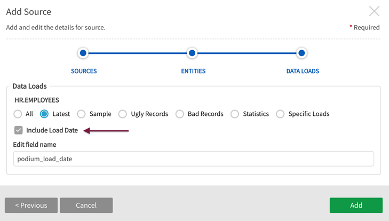Select the Sample radio option
The width and height of the screenshot is (389, 221).
tap(81, 114)
